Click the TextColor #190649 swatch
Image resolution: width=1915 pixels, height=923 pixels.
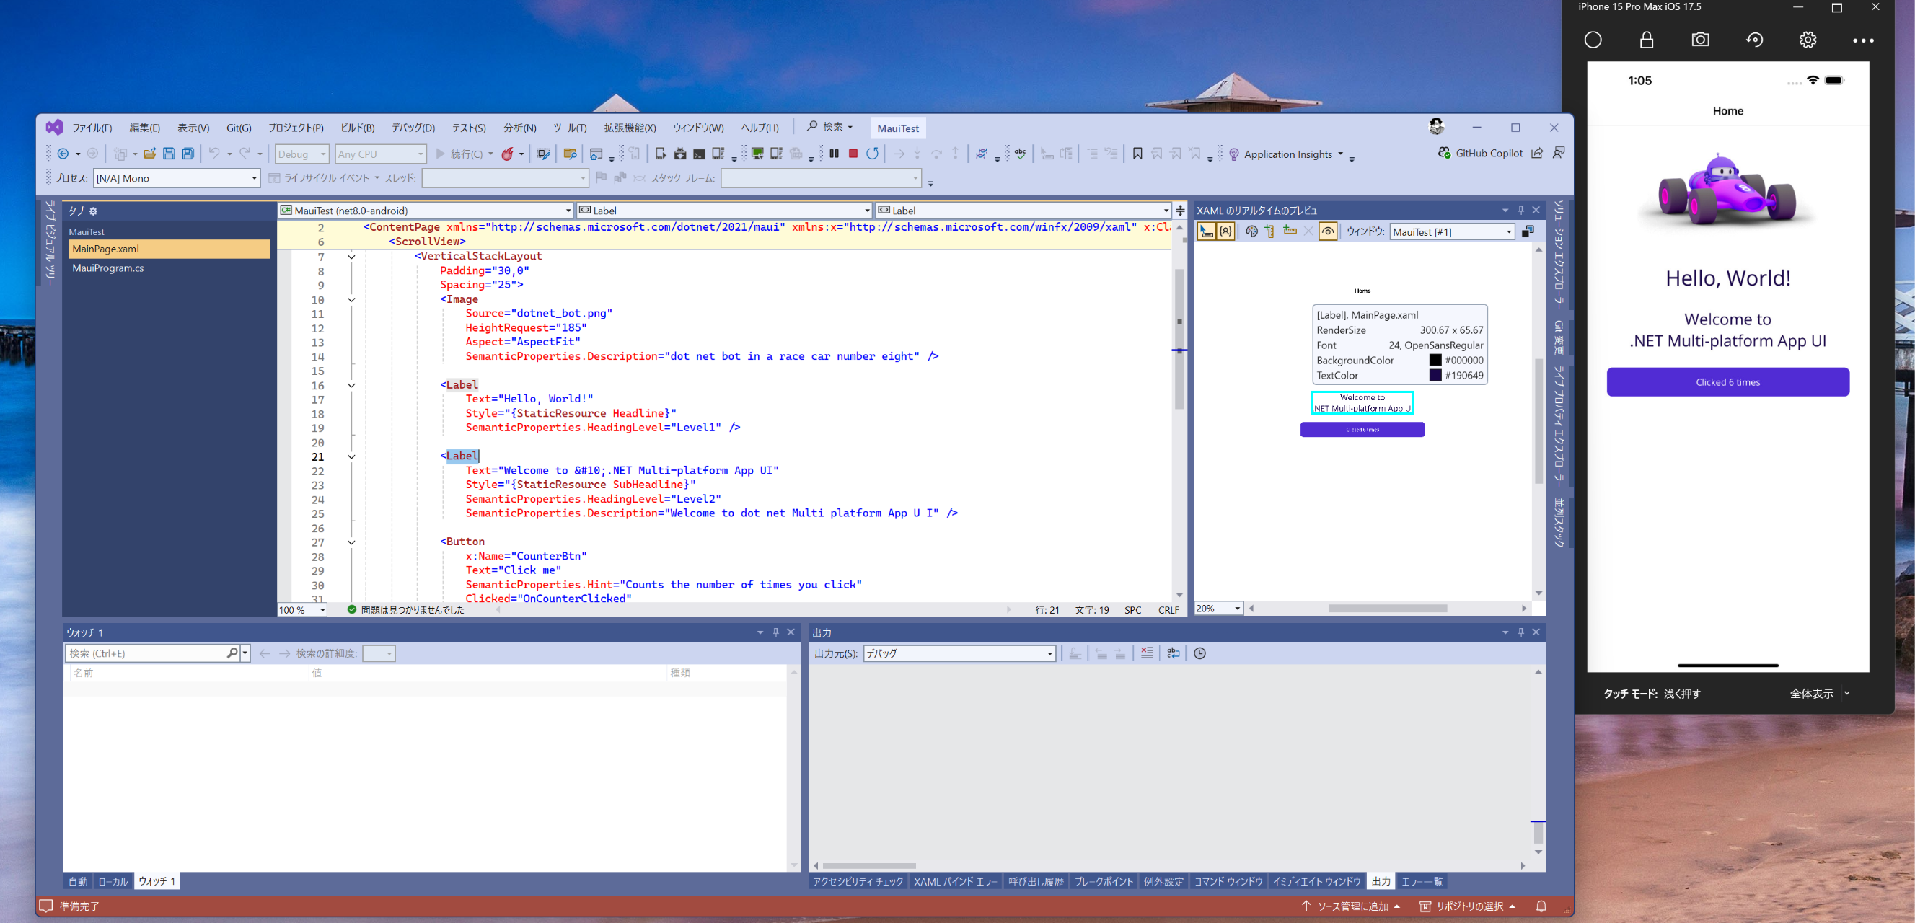(1435, 375)
